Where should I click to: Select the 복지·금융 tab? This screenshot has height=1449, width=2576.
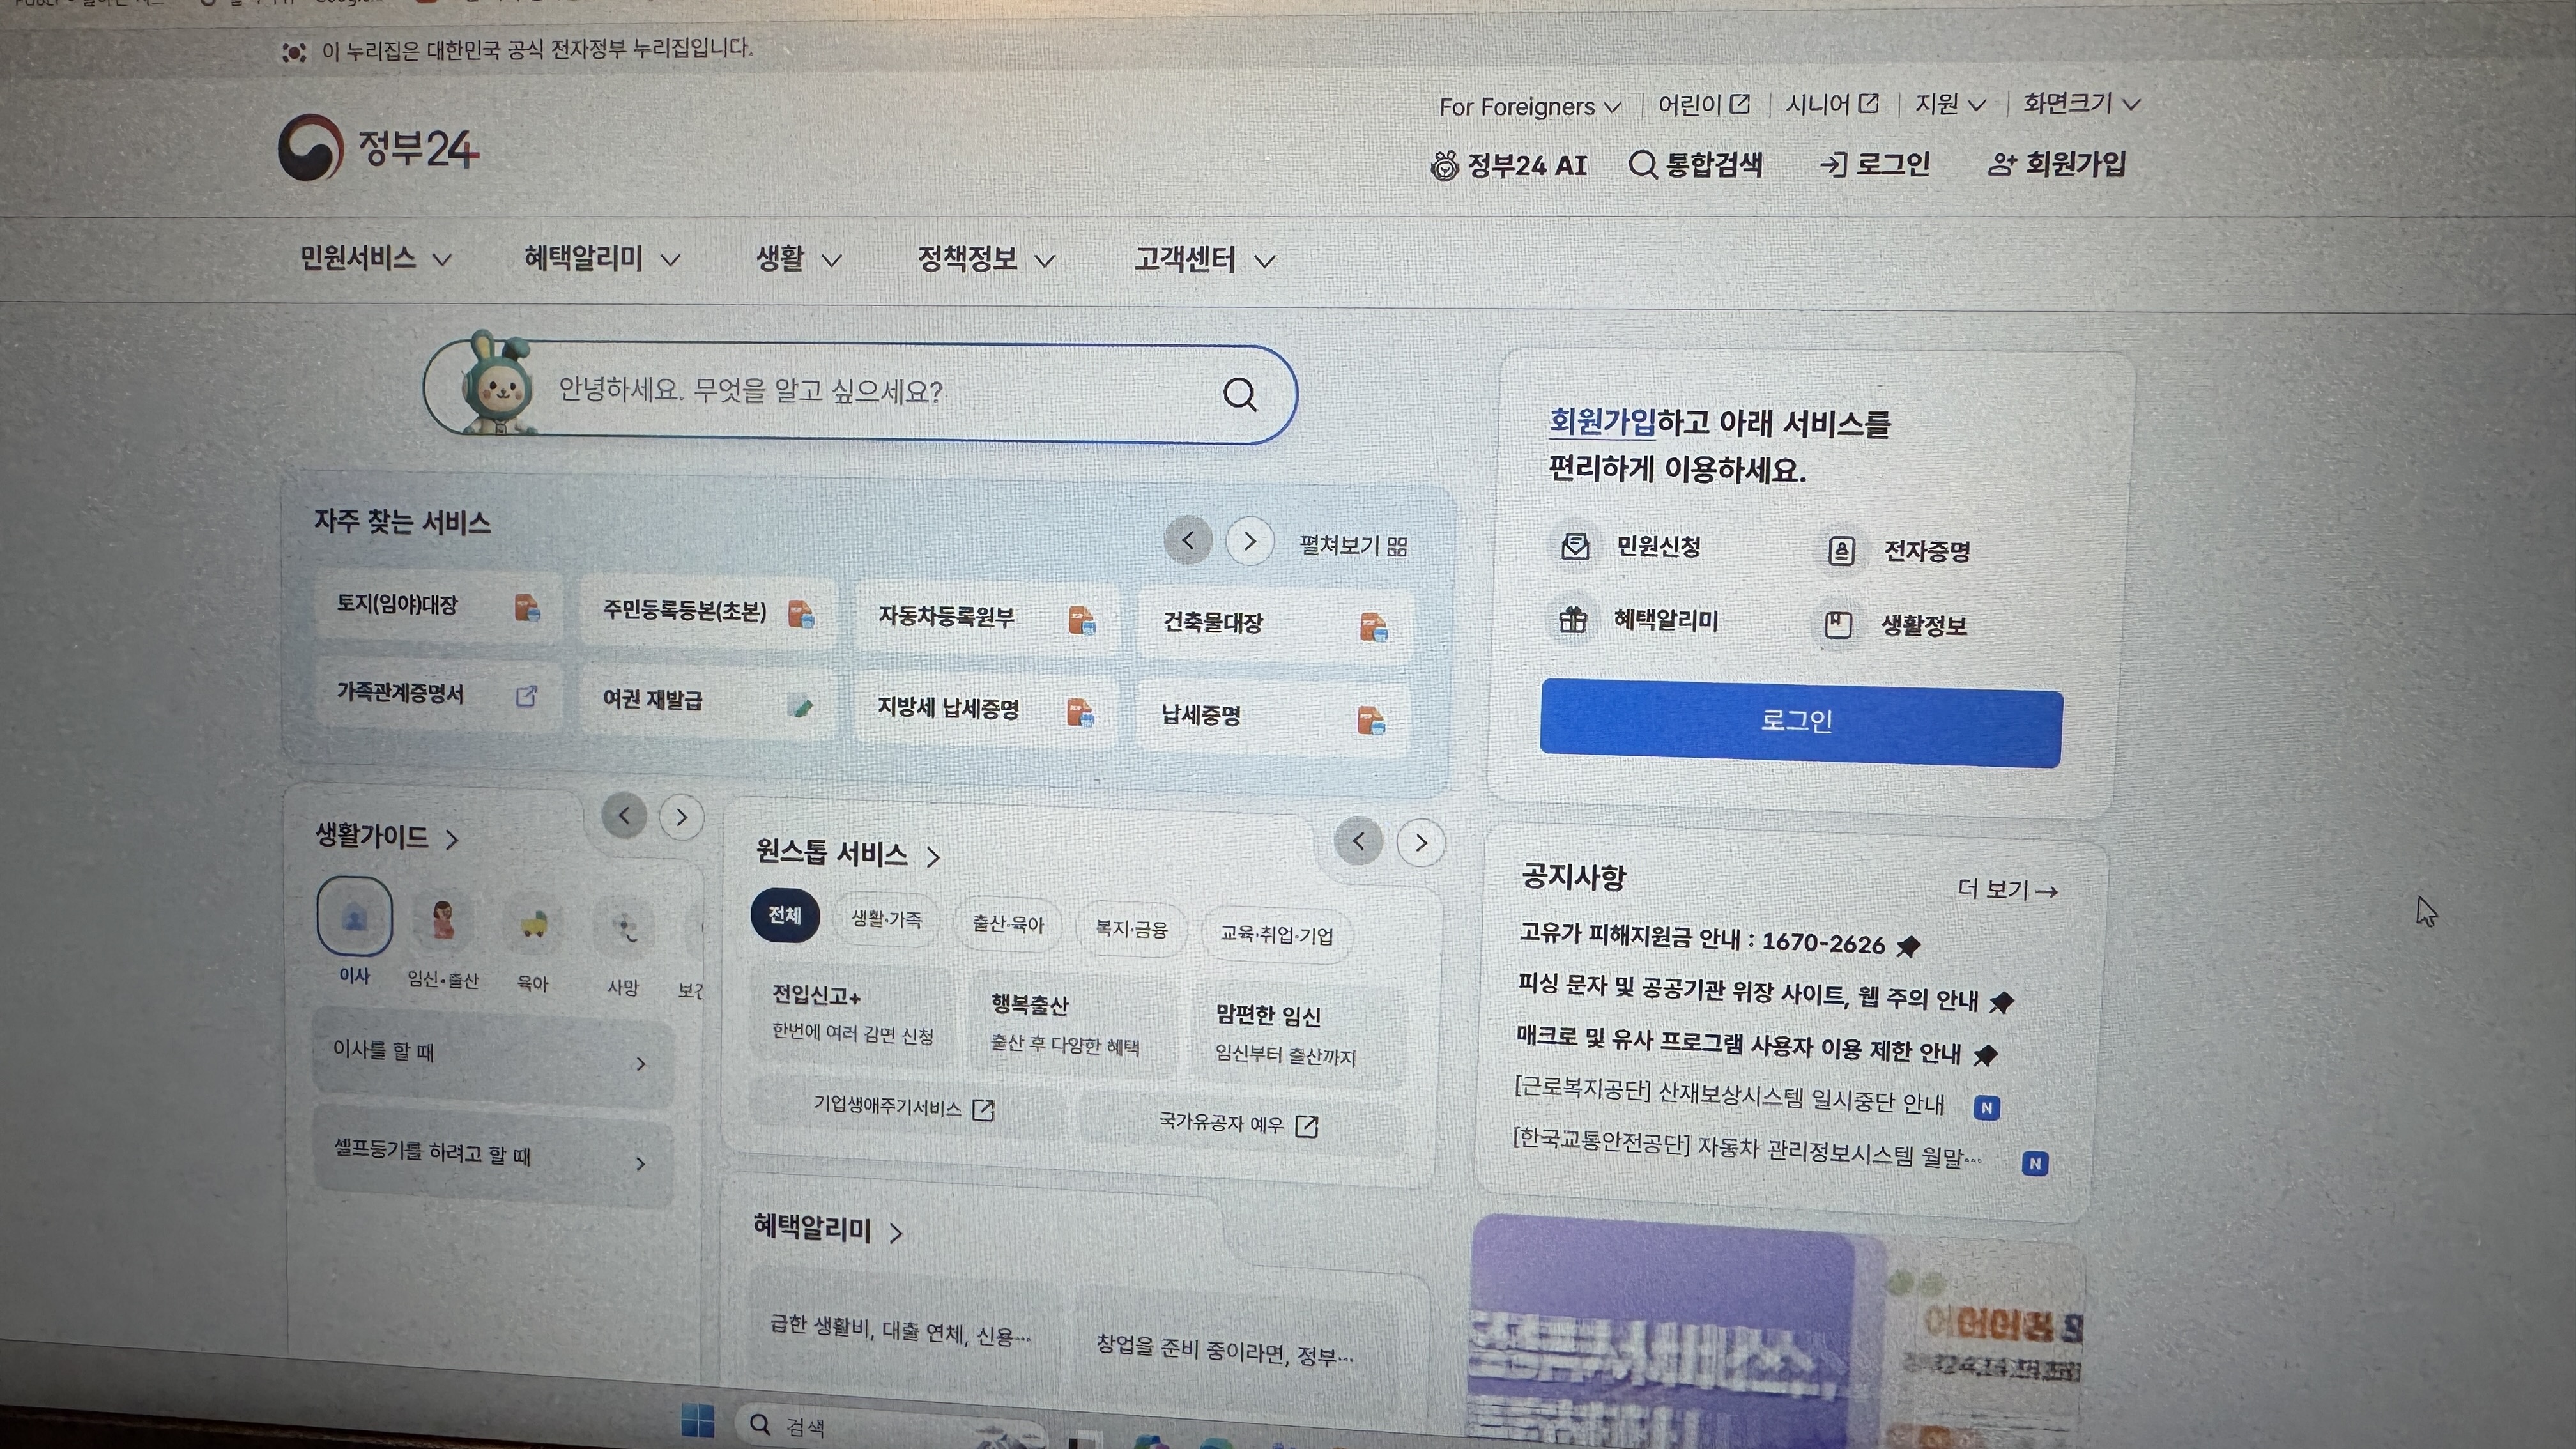1131,929
